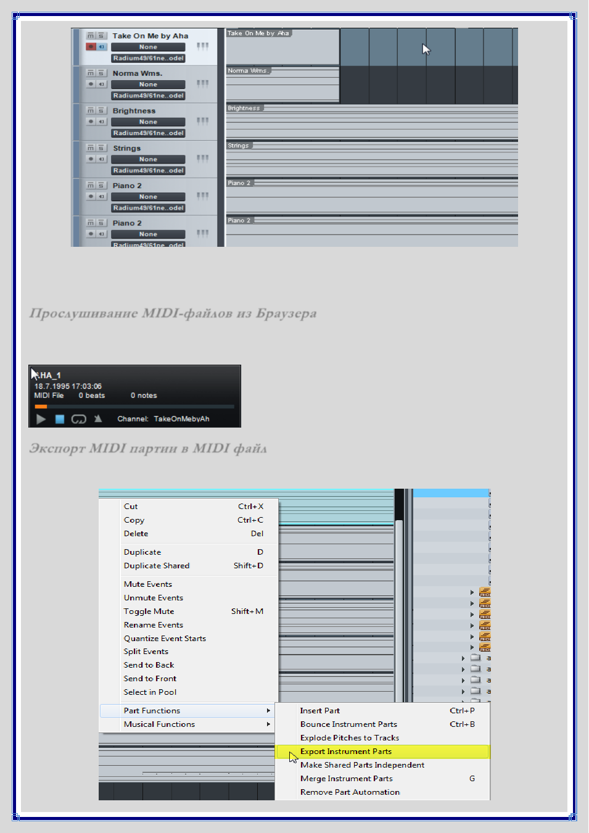Open Radium49/61 input dropdown on Take On Me track

tap(148, 58)
